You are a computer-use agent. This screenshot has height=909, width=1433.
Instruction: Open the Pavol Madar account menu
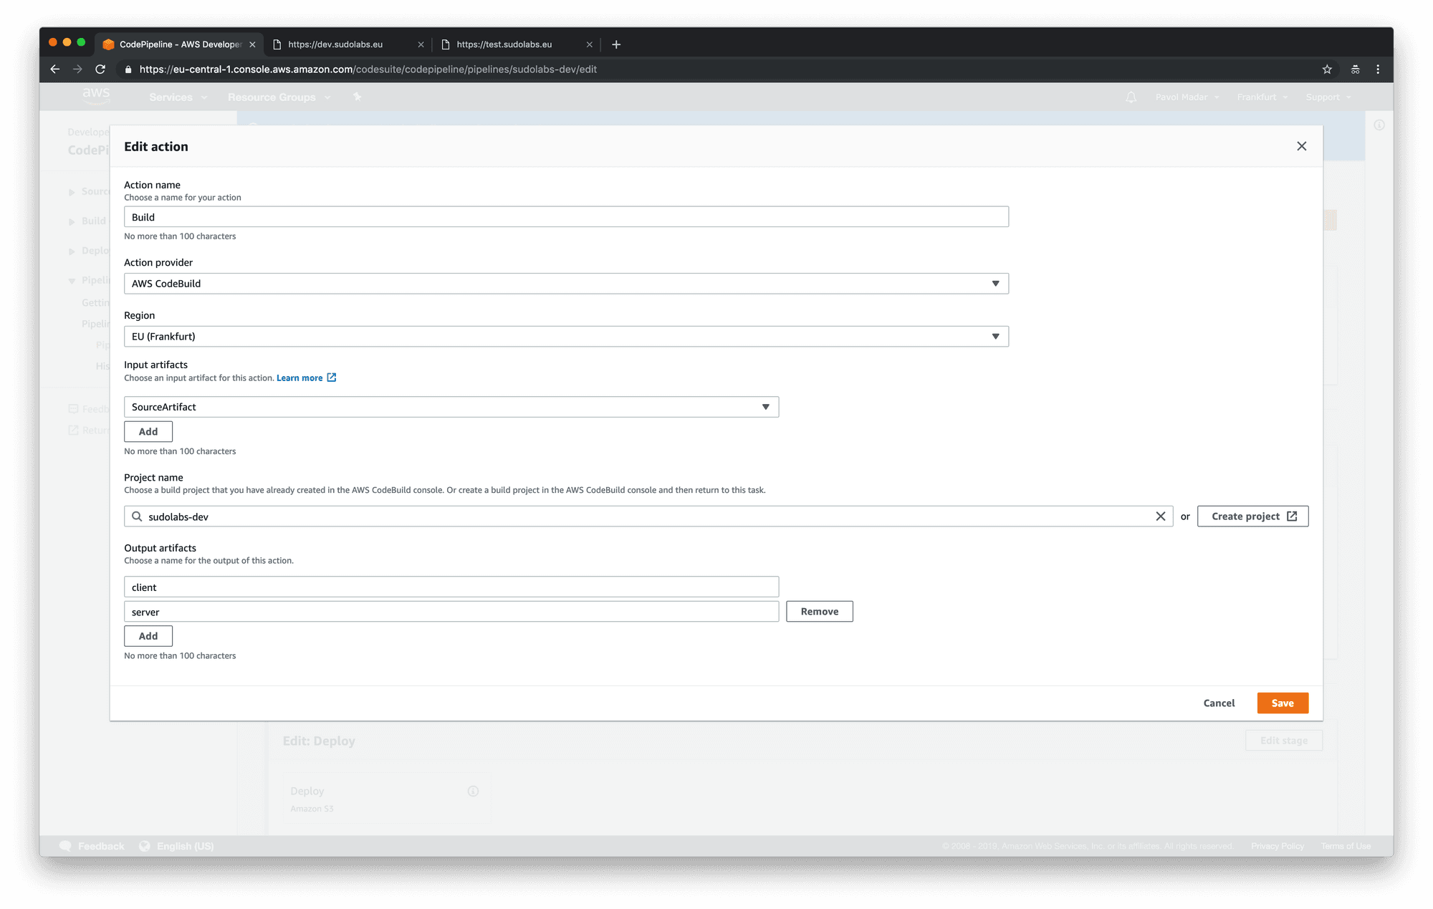[1187, 97]
